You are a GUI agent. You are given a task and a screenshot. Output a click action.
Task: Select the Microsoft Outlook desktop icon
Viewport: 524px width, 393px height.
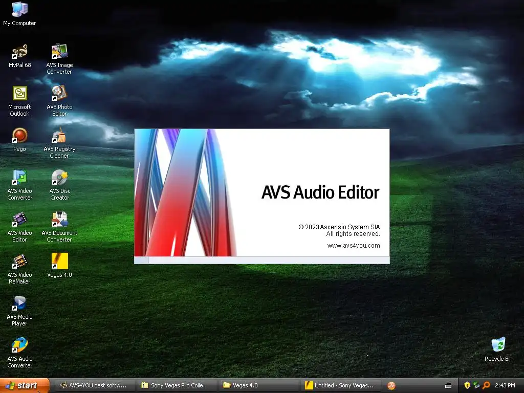pyautogui.click(x=19, y=101)
